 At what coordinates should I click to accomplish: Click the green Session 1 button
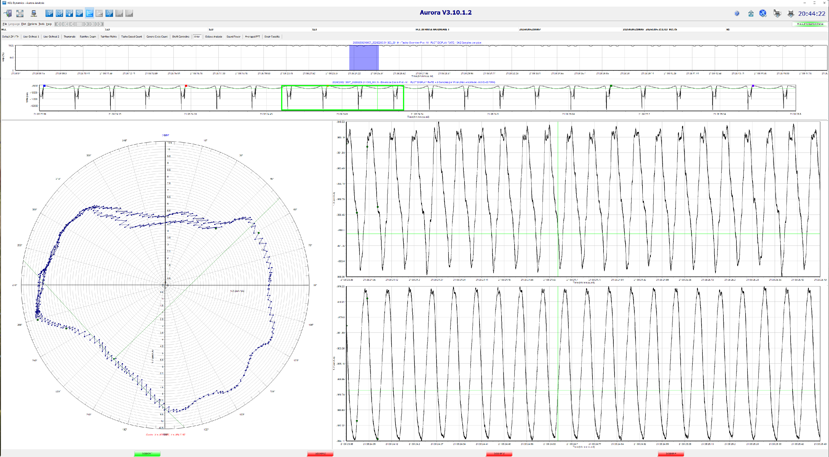(x=147, y=453)
